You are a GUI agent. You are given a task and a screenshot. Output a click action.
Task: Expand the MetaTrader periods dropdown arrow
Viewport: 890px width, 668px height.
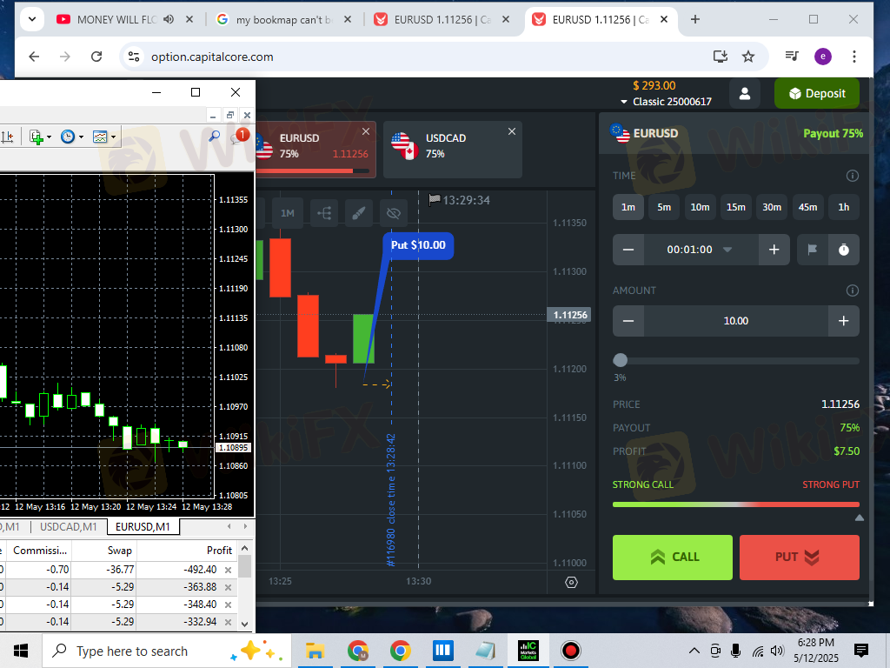(x=81, y=137)
